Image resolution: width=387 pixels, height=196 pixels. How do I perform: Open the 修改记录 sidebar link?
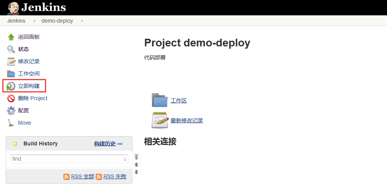(x=29, y=61)
